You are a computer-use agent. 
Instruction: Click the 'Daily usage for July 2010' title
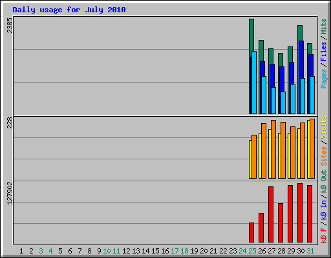tap(69, 10)
